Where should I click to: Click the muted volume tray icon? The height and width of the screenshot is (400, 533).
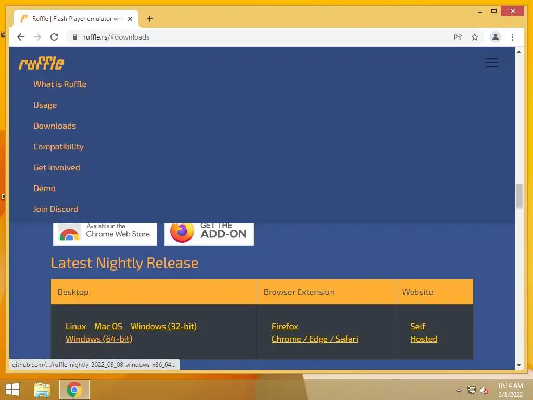pyautogui.click(x=484, y=390)
